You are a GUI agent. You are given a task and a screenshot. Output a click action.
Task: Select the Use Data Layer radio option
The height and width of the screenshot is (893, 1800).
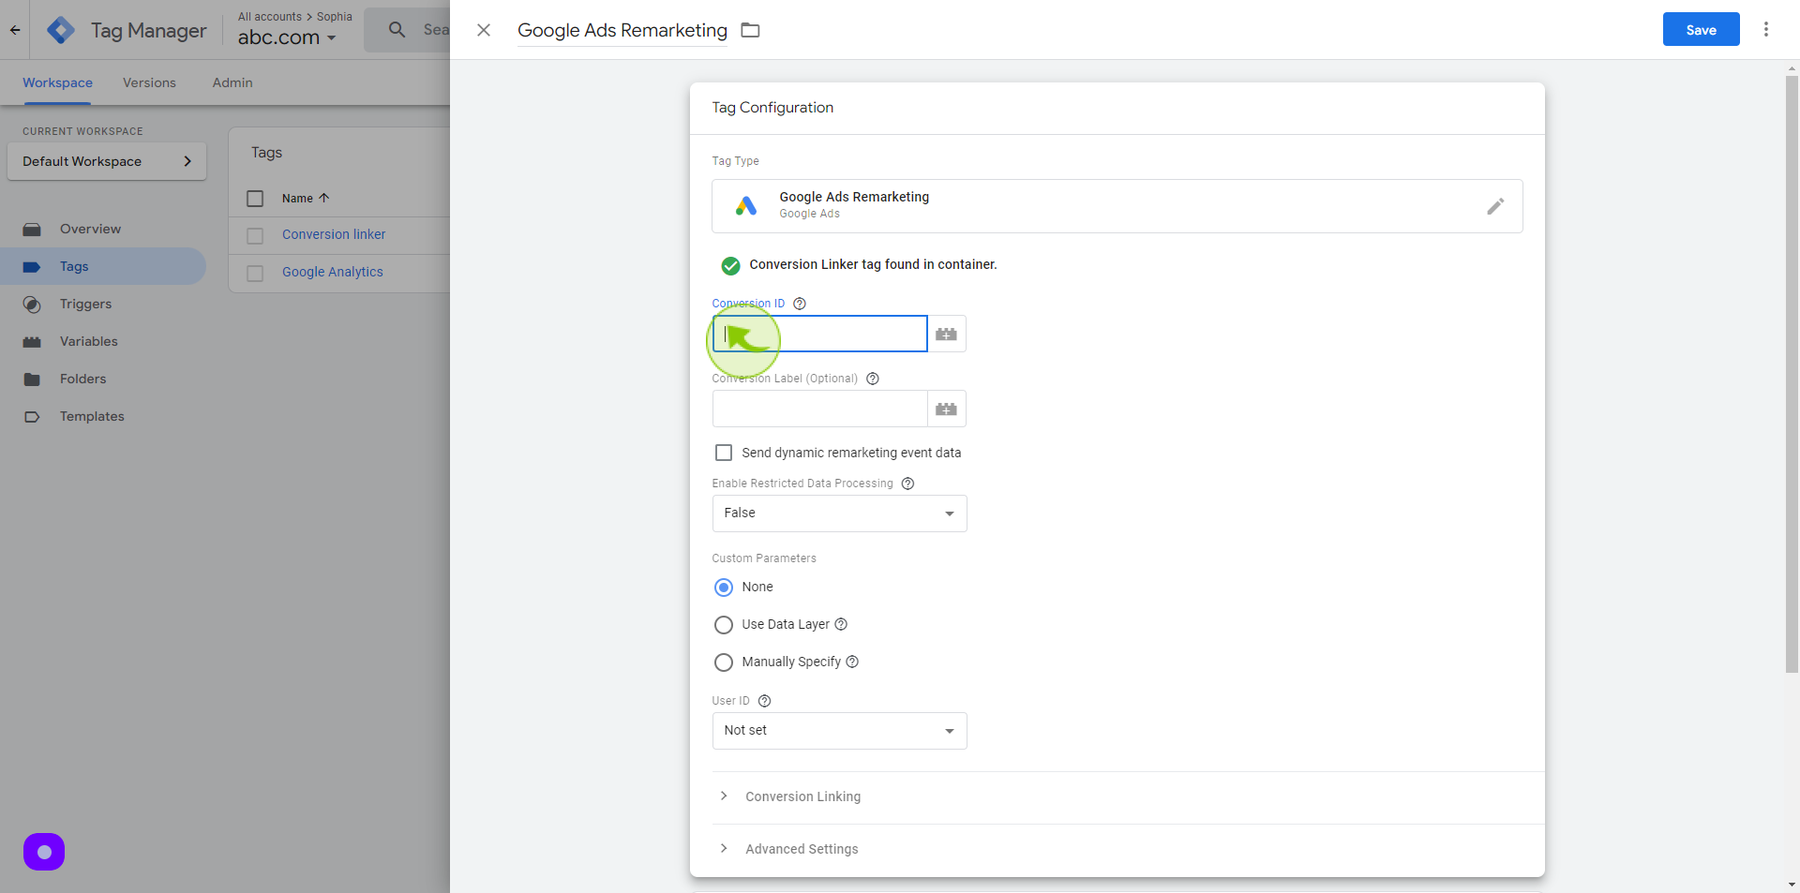(724, 625)
